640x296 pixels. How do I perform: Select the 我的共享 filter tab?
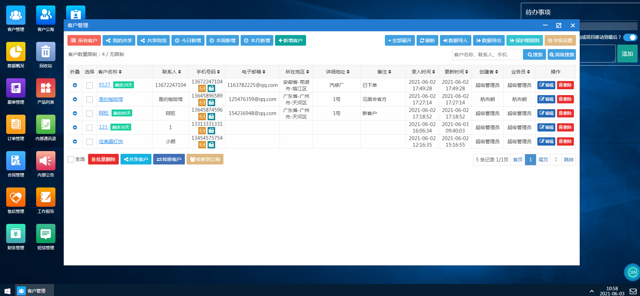pos(119,41)
